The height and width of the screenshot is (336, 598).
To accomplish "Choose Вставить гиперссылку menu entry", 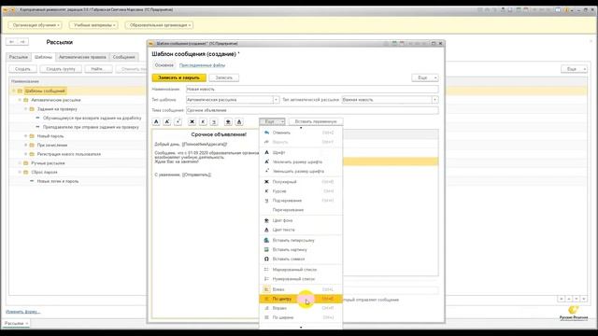I will 301,241.
